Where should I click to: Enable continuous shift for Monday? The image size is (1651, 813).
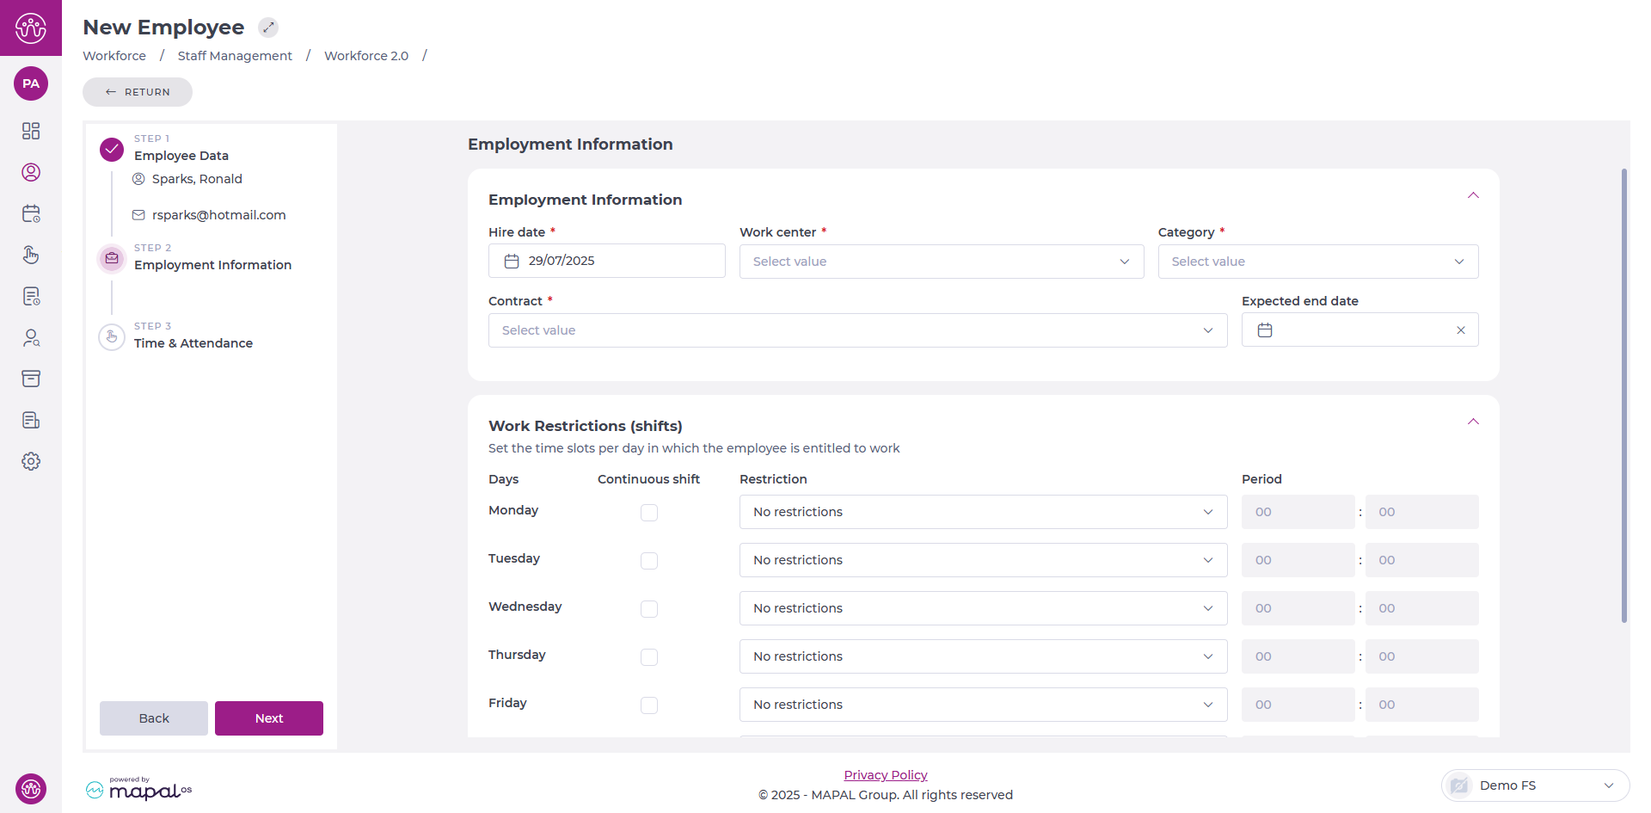coord(649,513)
